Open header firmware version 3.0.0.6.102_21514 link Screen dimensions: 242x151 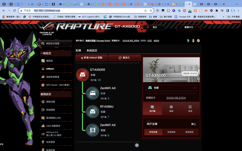131,41
